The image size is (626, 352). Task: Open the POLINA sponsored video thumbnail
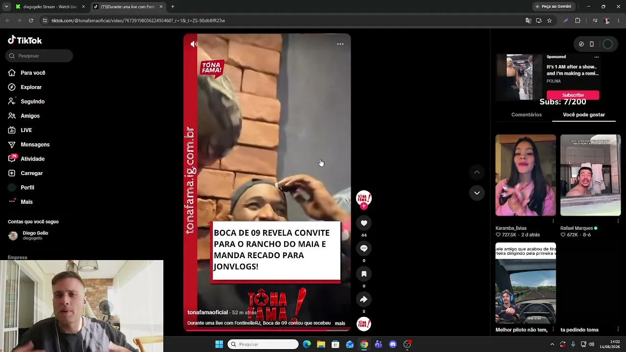[x=519, y=77]
